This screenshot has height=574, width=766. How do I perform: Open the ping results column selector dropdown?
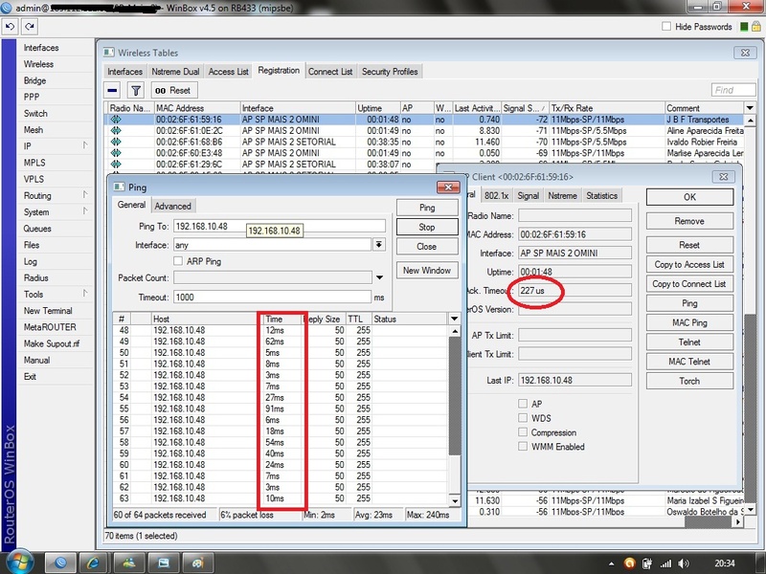454,319
